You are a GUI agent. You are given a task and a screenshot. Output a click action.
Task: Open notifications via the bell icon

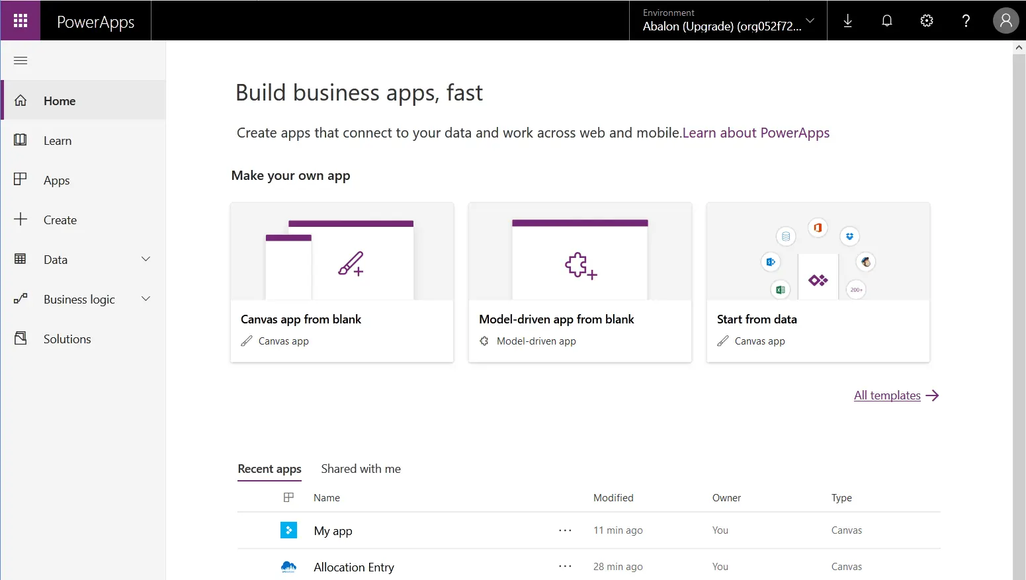tap(886, 21)
